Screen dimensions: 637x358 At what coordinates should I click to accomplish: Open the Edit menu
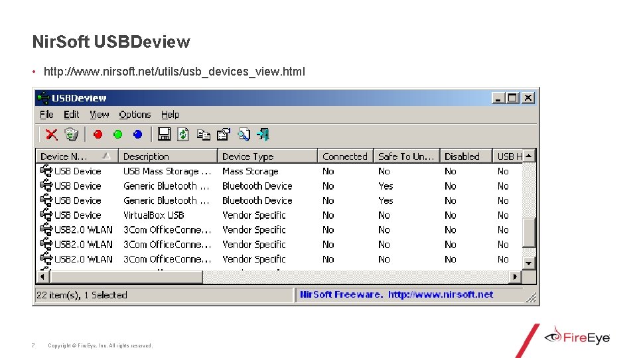[71, 115]
